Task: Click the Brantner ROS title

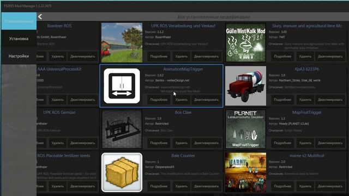Action: tap(59, 26)
